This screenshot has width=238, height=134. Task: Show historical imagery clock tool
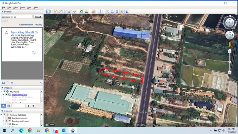coord(82,12)
